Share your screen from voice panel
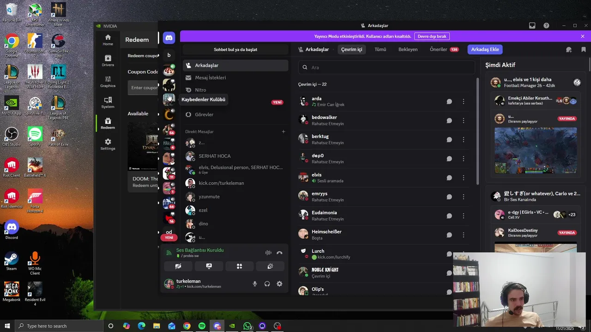 (x=209, y=266)
